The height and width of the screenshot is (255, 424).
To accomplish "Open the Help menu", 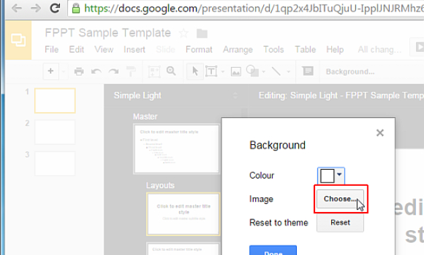I will pos(334,50).
